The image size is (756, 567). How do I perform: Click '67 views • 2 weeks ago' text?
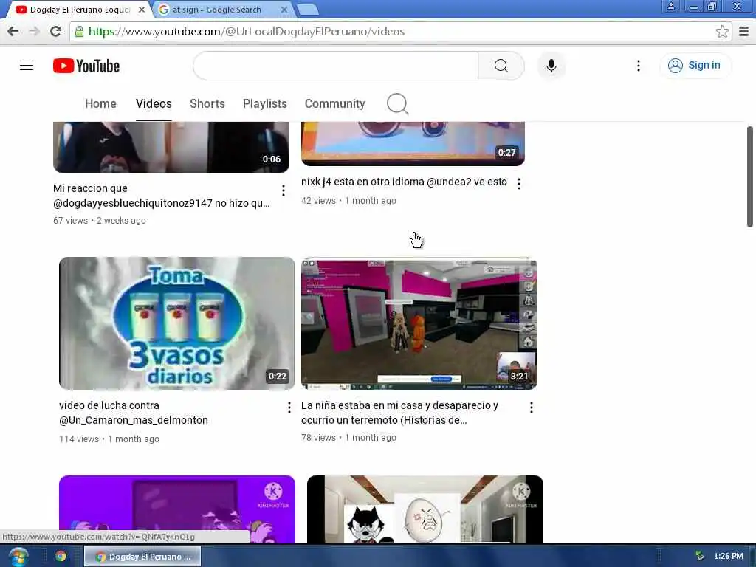pos(100,220)
